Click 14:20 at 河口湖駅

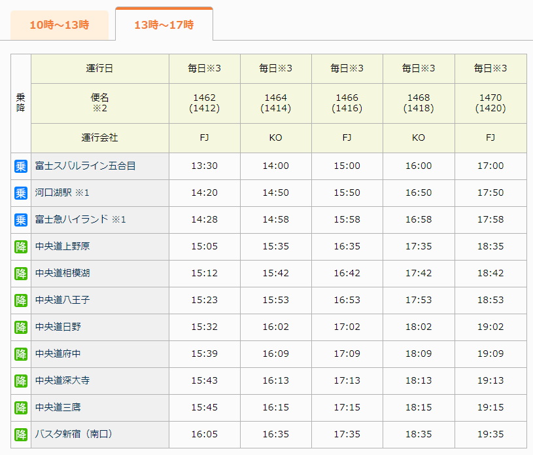[204, 193]
